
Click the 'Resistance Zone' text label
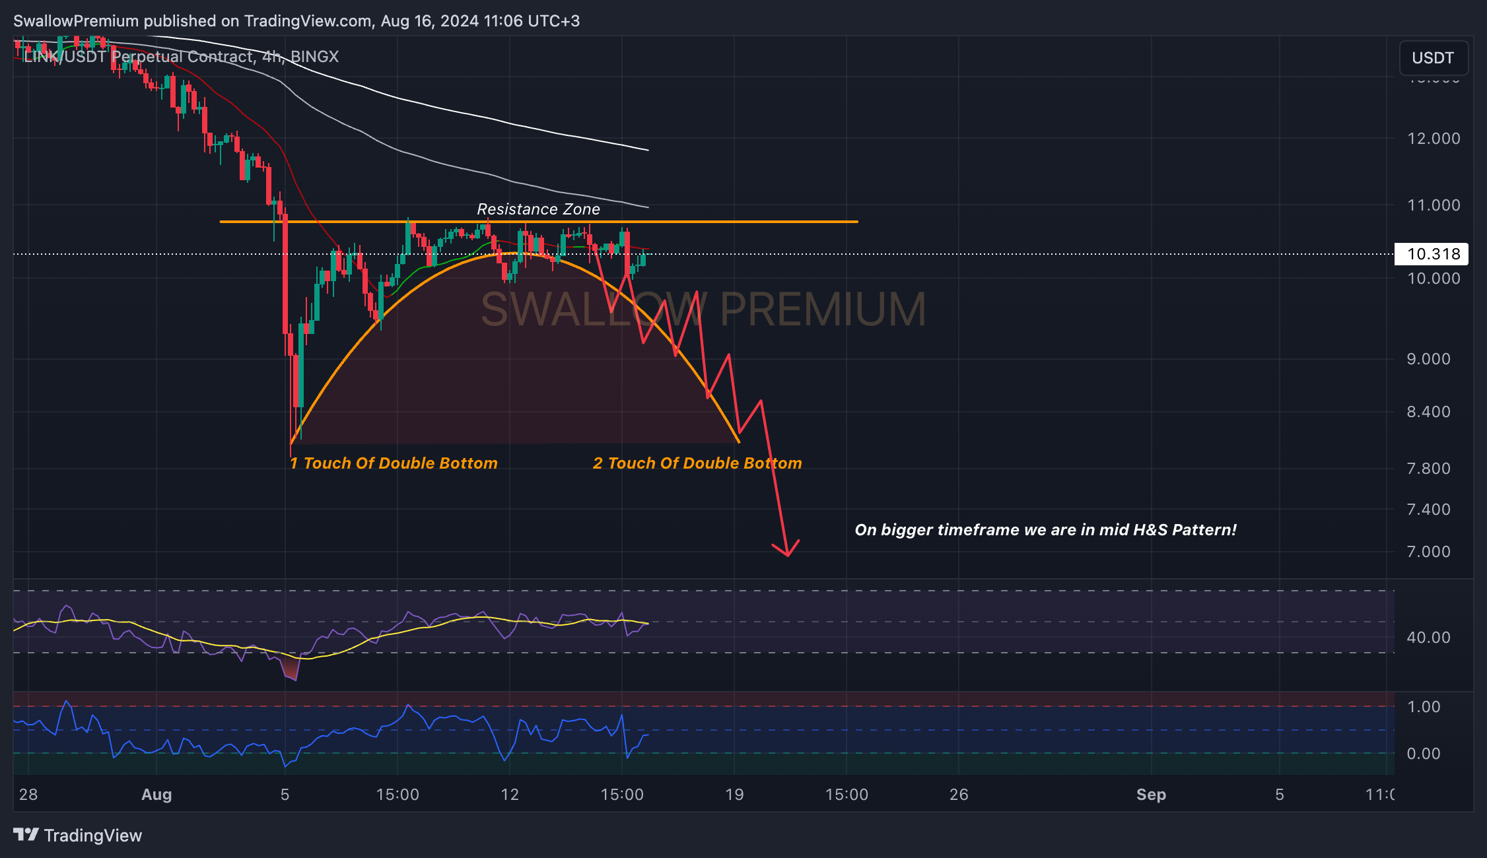pyautogui.click(x=538, y=209)
